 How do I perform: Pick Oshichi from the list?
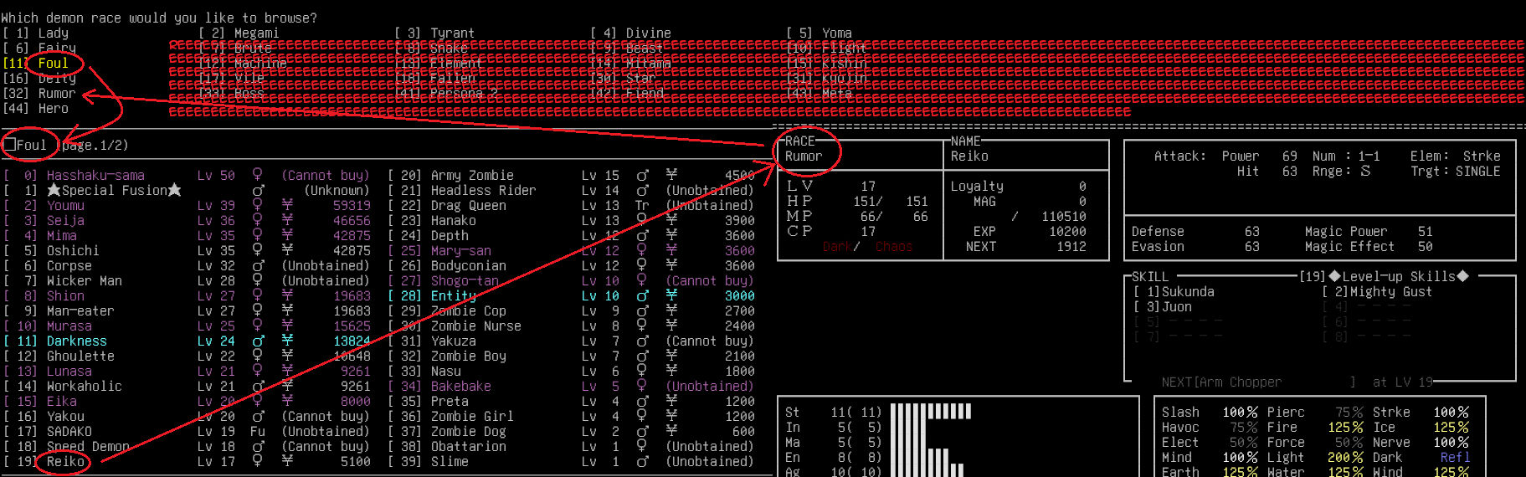tap(186, 251)
